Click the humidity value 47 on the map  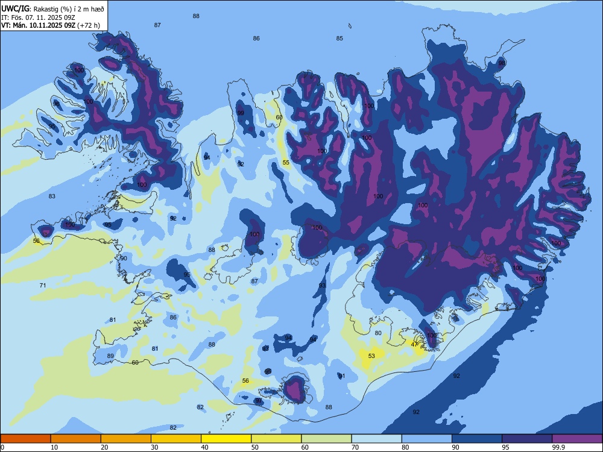[x=414, y=344]
